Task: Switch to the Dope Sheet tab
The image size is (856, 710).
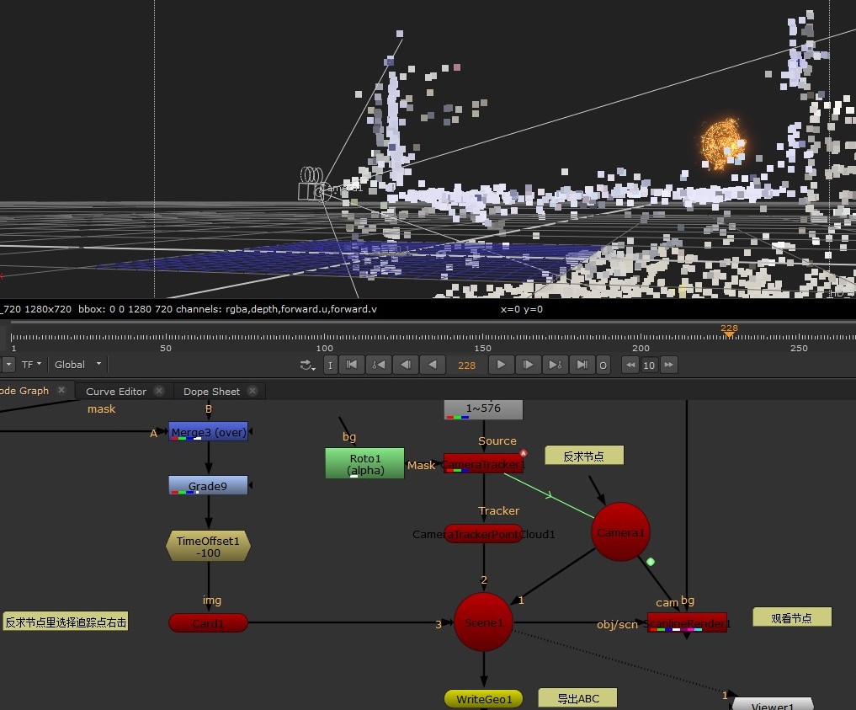Action: point(211,392)
